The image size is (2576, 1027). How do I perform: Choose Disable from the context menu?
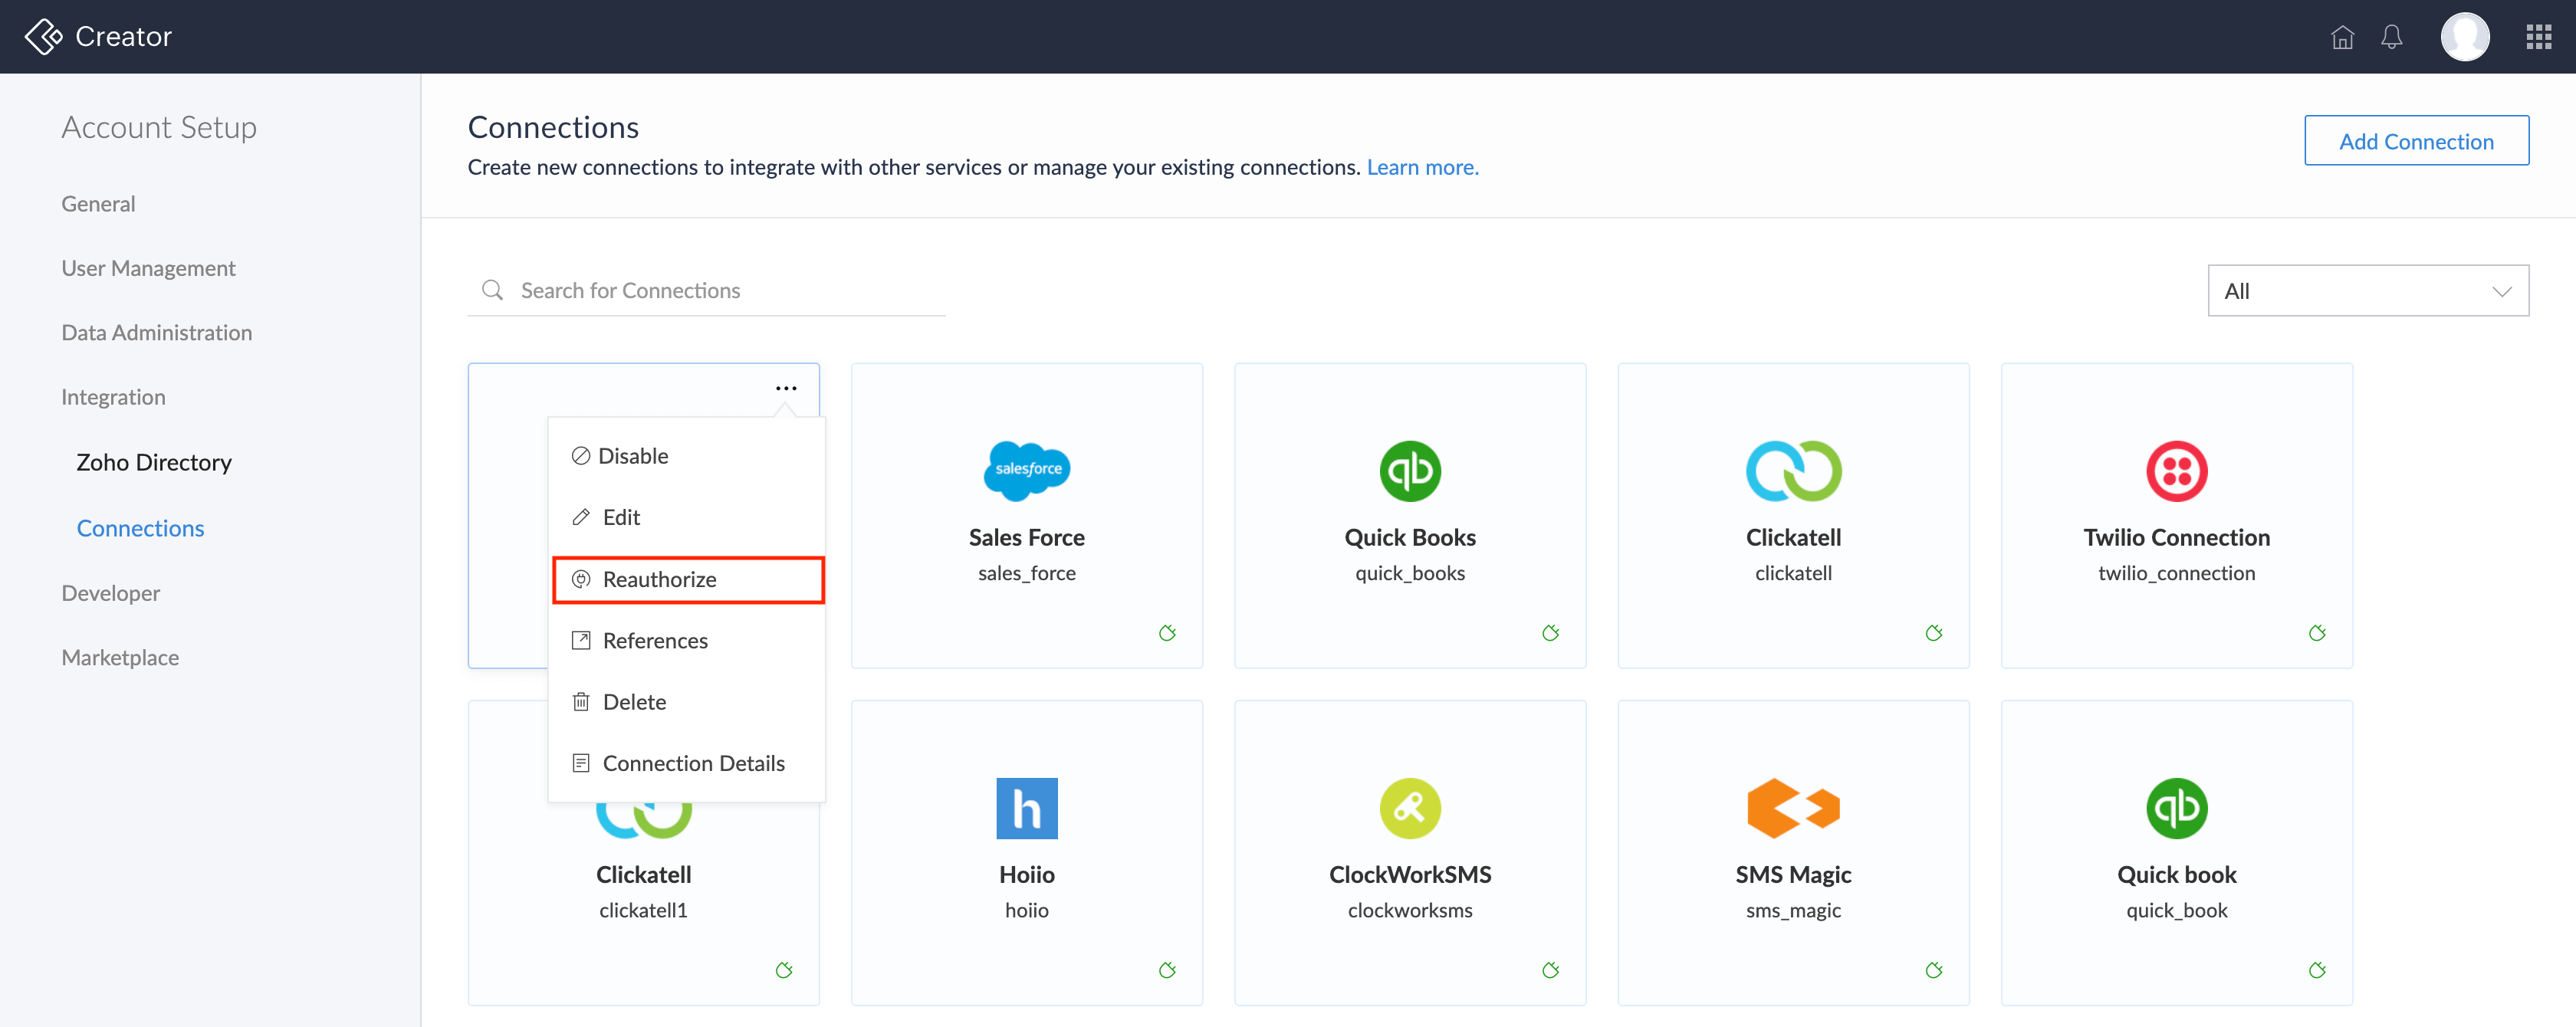(687, 456)
